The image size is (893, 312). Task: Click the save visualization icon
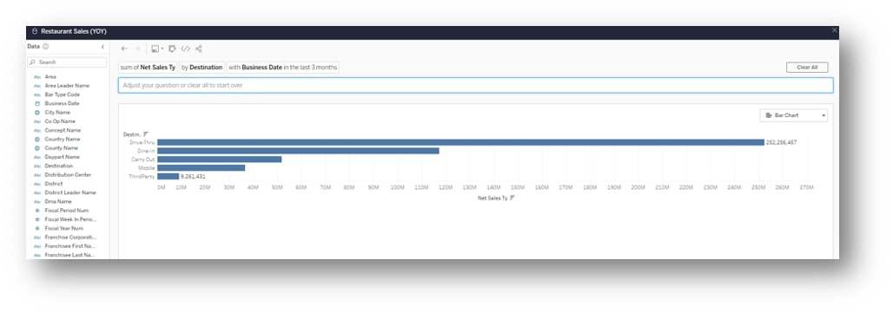click(155, 49)
